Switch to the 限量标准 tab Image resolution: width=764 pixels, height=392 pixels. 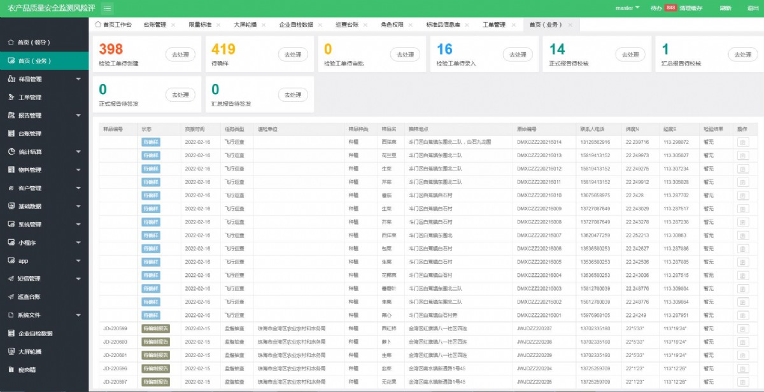pyautogui.click(x=200, y=25)
